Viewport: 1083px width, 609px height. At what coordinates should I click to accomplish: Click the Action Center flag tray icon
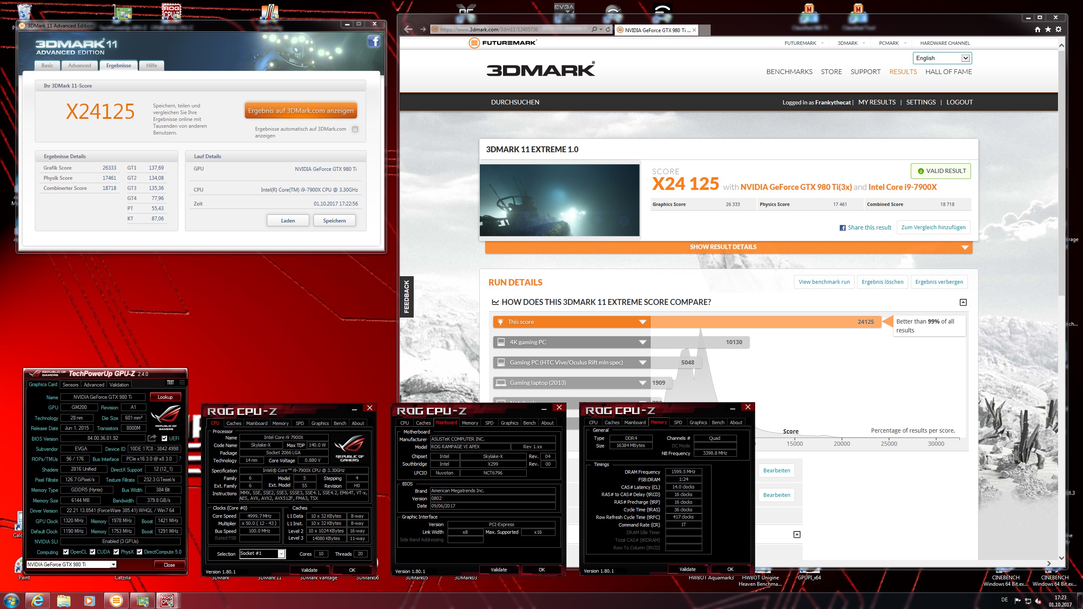click(1018, 601)
